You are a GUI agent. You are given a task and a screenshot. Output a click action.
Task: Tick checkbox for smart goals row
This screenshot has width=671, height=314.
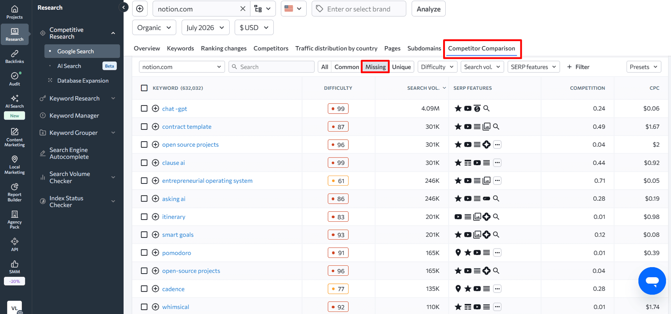click(144, 235)
